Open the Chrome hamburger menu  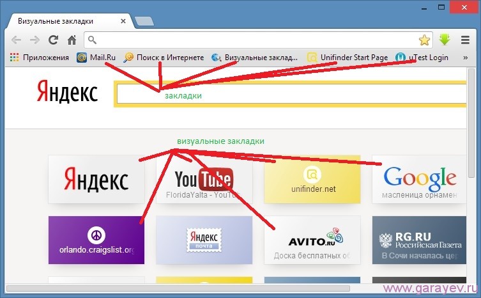[466, 40]
